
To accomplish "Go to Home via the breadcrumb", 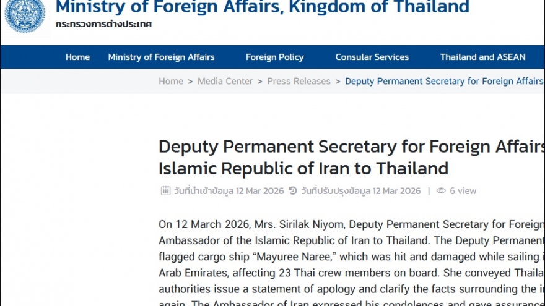I will (171, 81).
